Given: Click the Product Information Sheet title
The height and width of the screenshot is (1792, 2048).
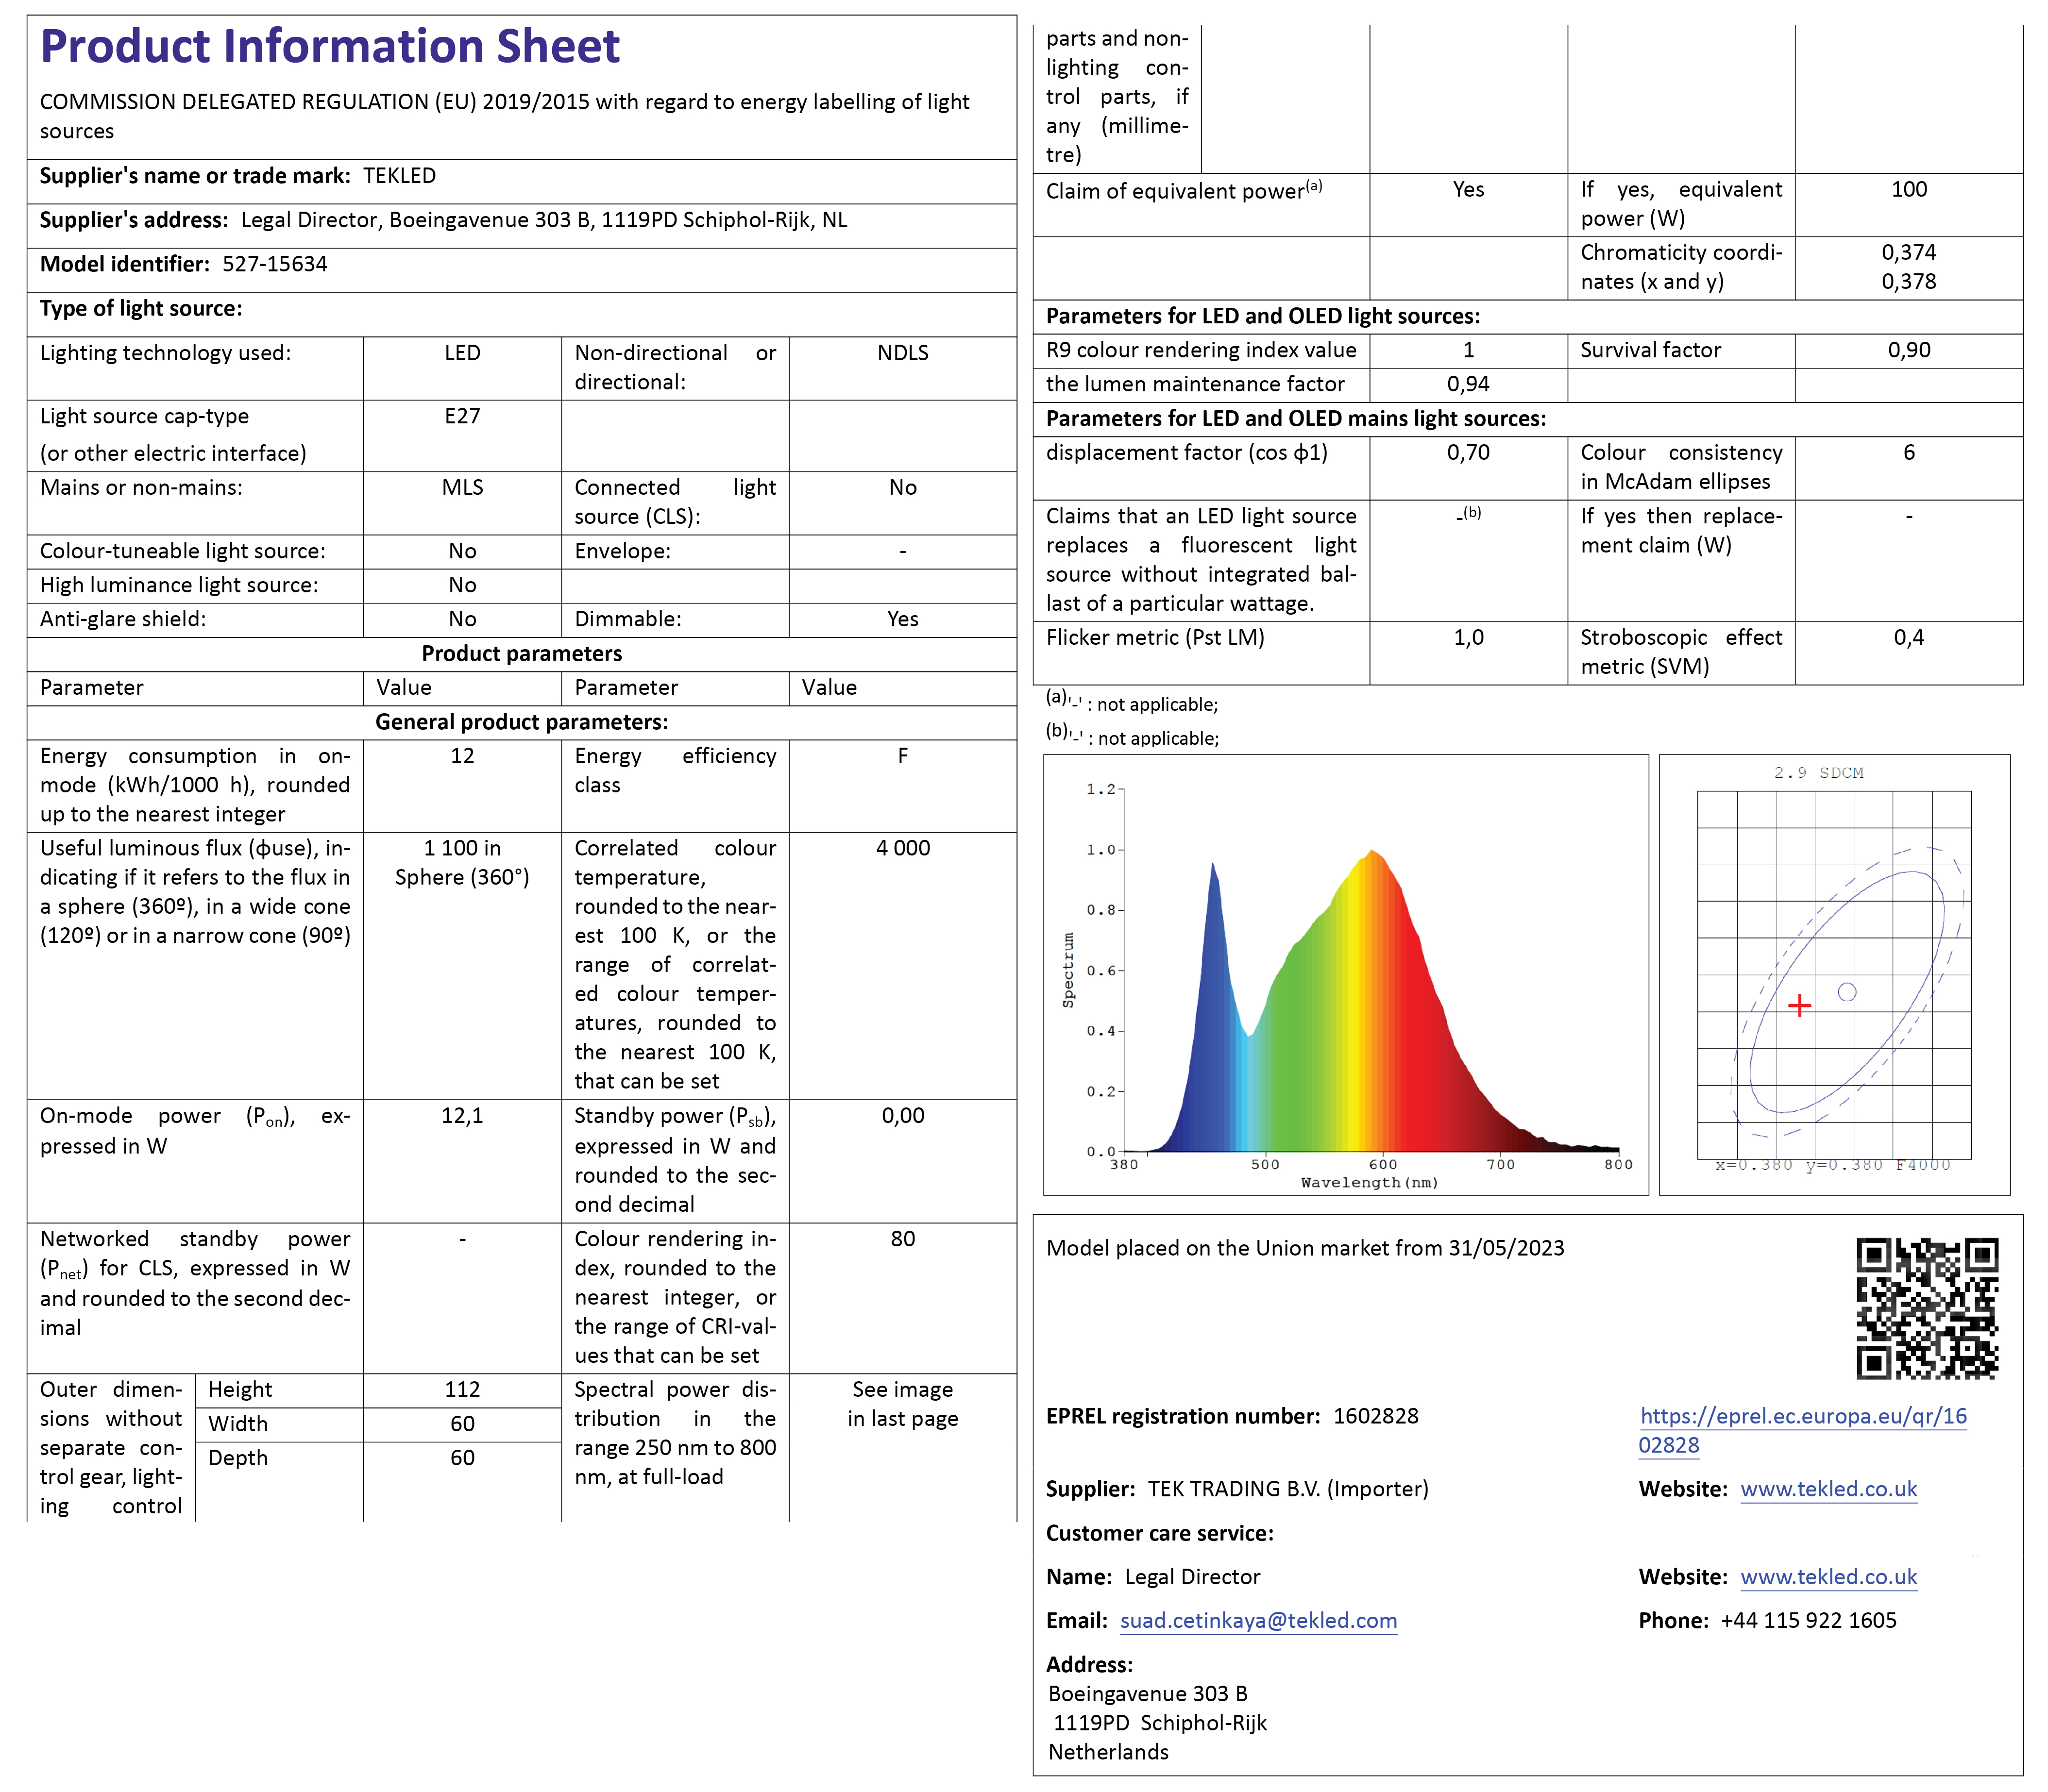Looking at the screenshot, I should click(329, 47).
